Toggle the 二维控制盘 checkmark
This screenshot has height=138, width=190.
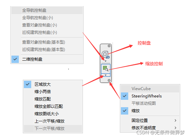(15, 59)
